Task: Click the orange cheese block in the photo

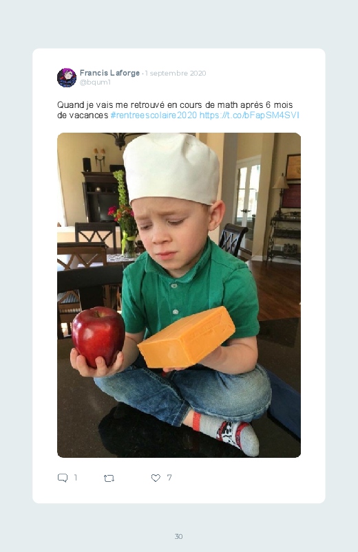Action: tap(187, 338)
